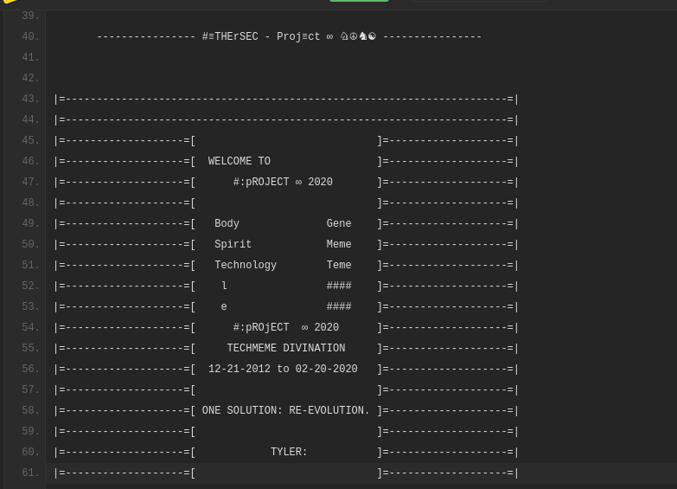Click line number 57
This screenshot has width=677, height=489.
point(30,389)
